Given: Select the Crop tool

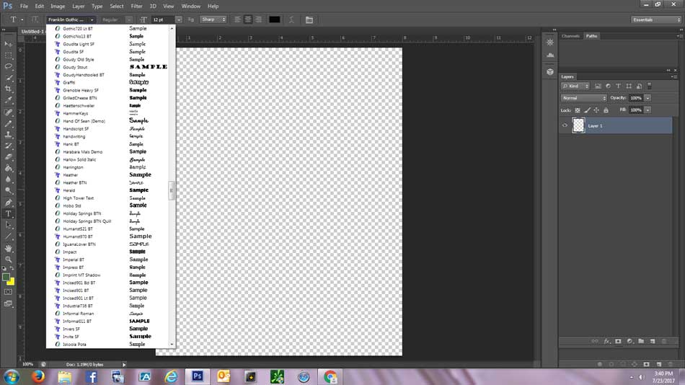Looking at the screenshot, I should 9,89.
